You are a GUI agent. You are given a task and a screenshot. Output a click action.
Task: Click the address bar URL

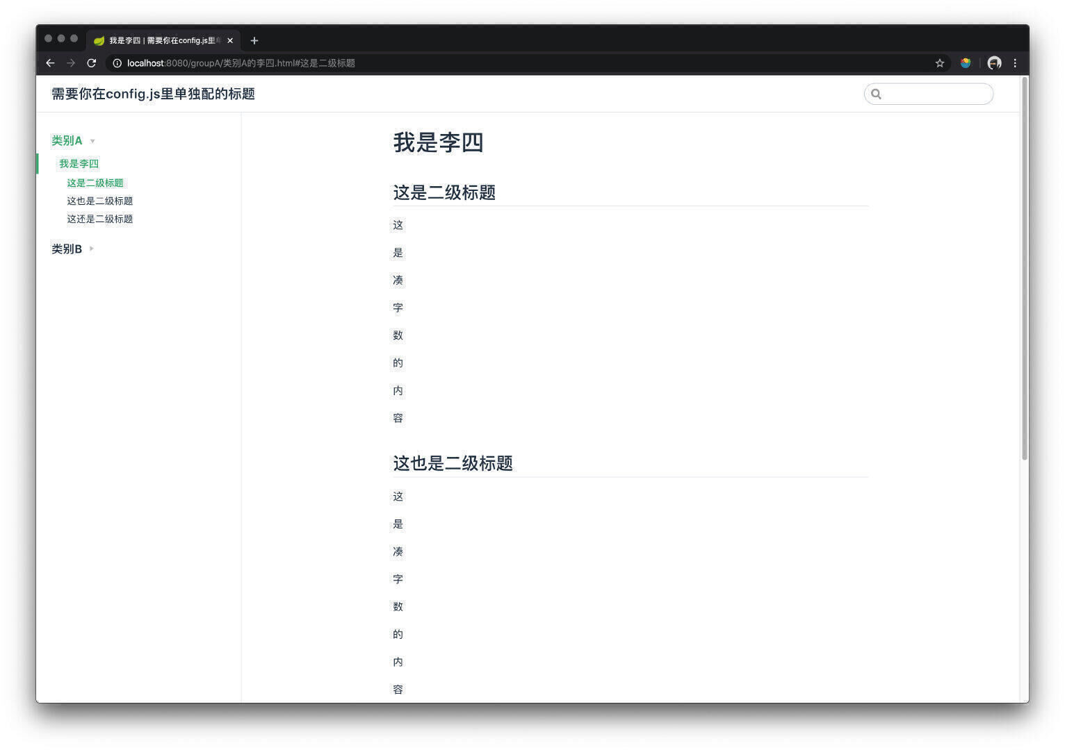click(x=241, y=63)
